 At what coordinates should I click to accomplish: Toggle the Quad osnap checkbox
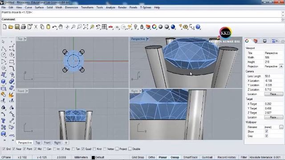tap(83, 149)
